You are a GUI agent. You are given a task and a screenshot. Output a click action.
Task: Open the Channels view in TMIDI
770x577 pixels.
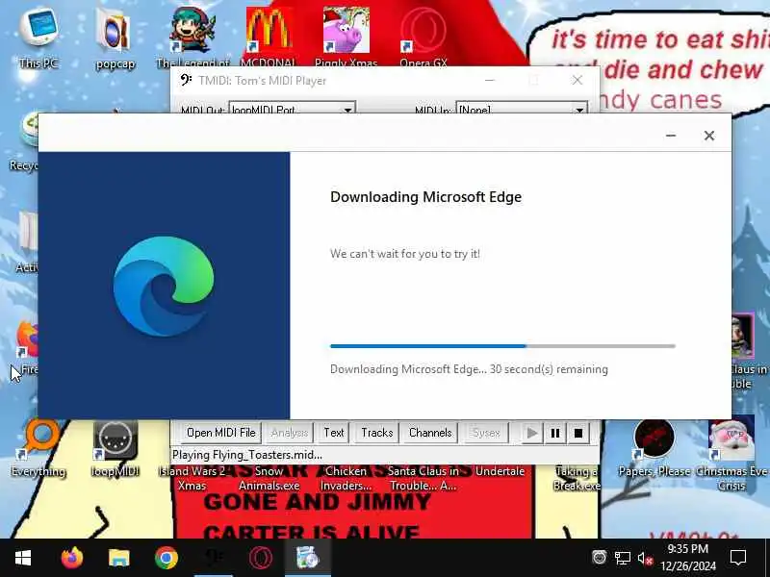click(430, 433)
